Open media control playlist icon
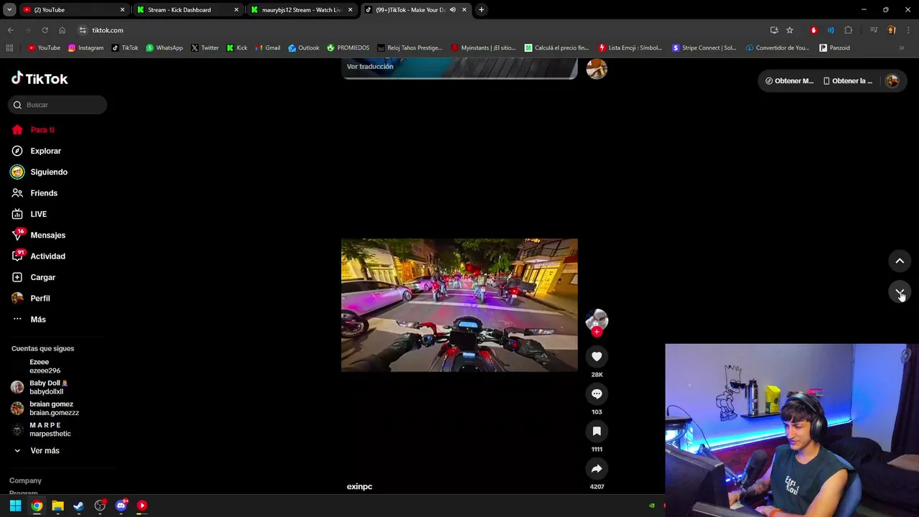Screen dimensions: 919x517 874,30
